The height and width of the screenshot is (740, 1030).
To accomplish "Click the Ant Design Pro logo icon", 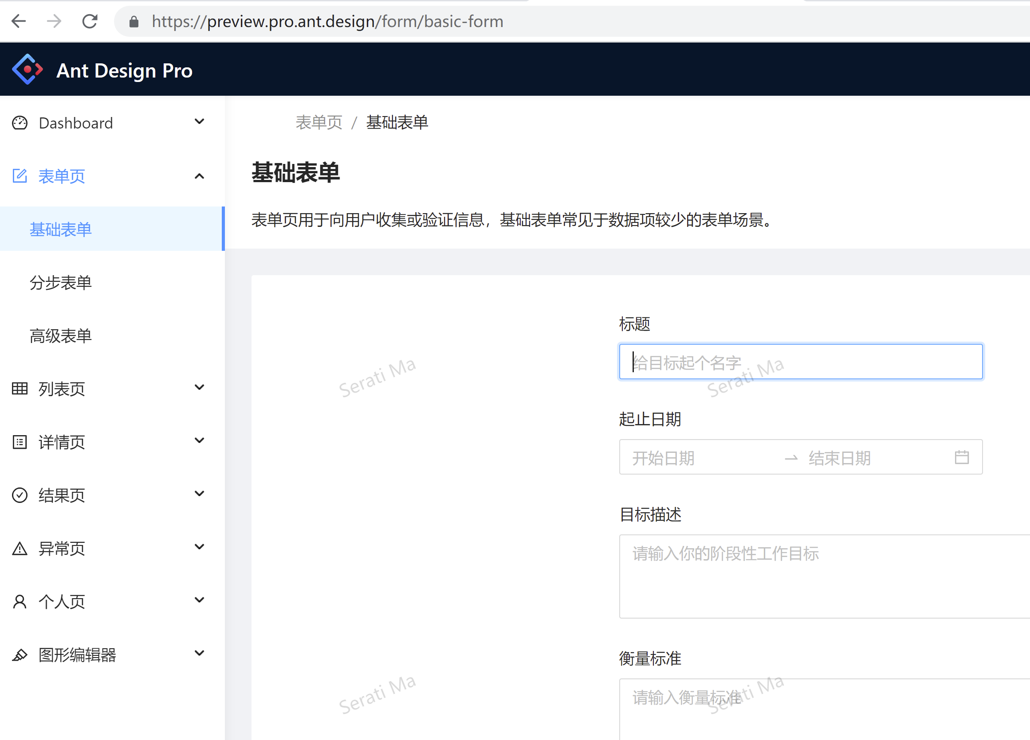I will click(x=27, y=70).
